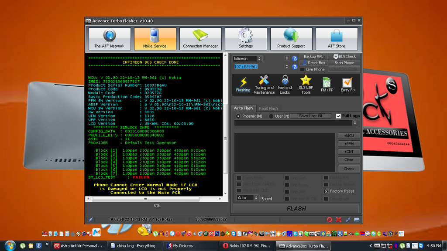Click the Scan Phone button

[344, 63]
